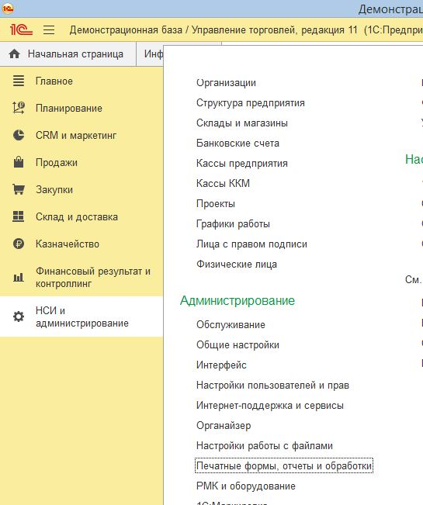Click the home icon on Начальная страница

tap(15, 54)
